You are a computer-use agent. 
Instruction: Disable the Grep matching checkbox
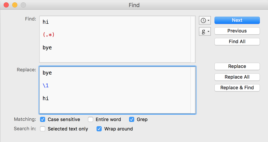[x=132, y=120]
